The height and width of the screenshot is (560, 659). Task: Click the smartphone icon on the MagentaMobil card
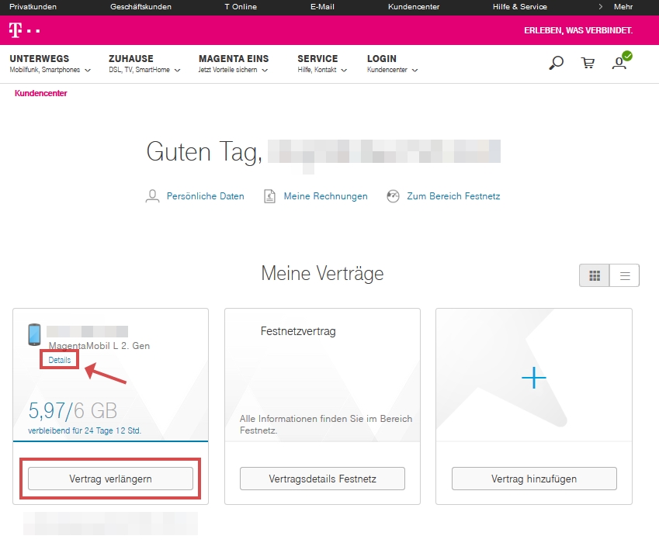[x=34, y=334]
